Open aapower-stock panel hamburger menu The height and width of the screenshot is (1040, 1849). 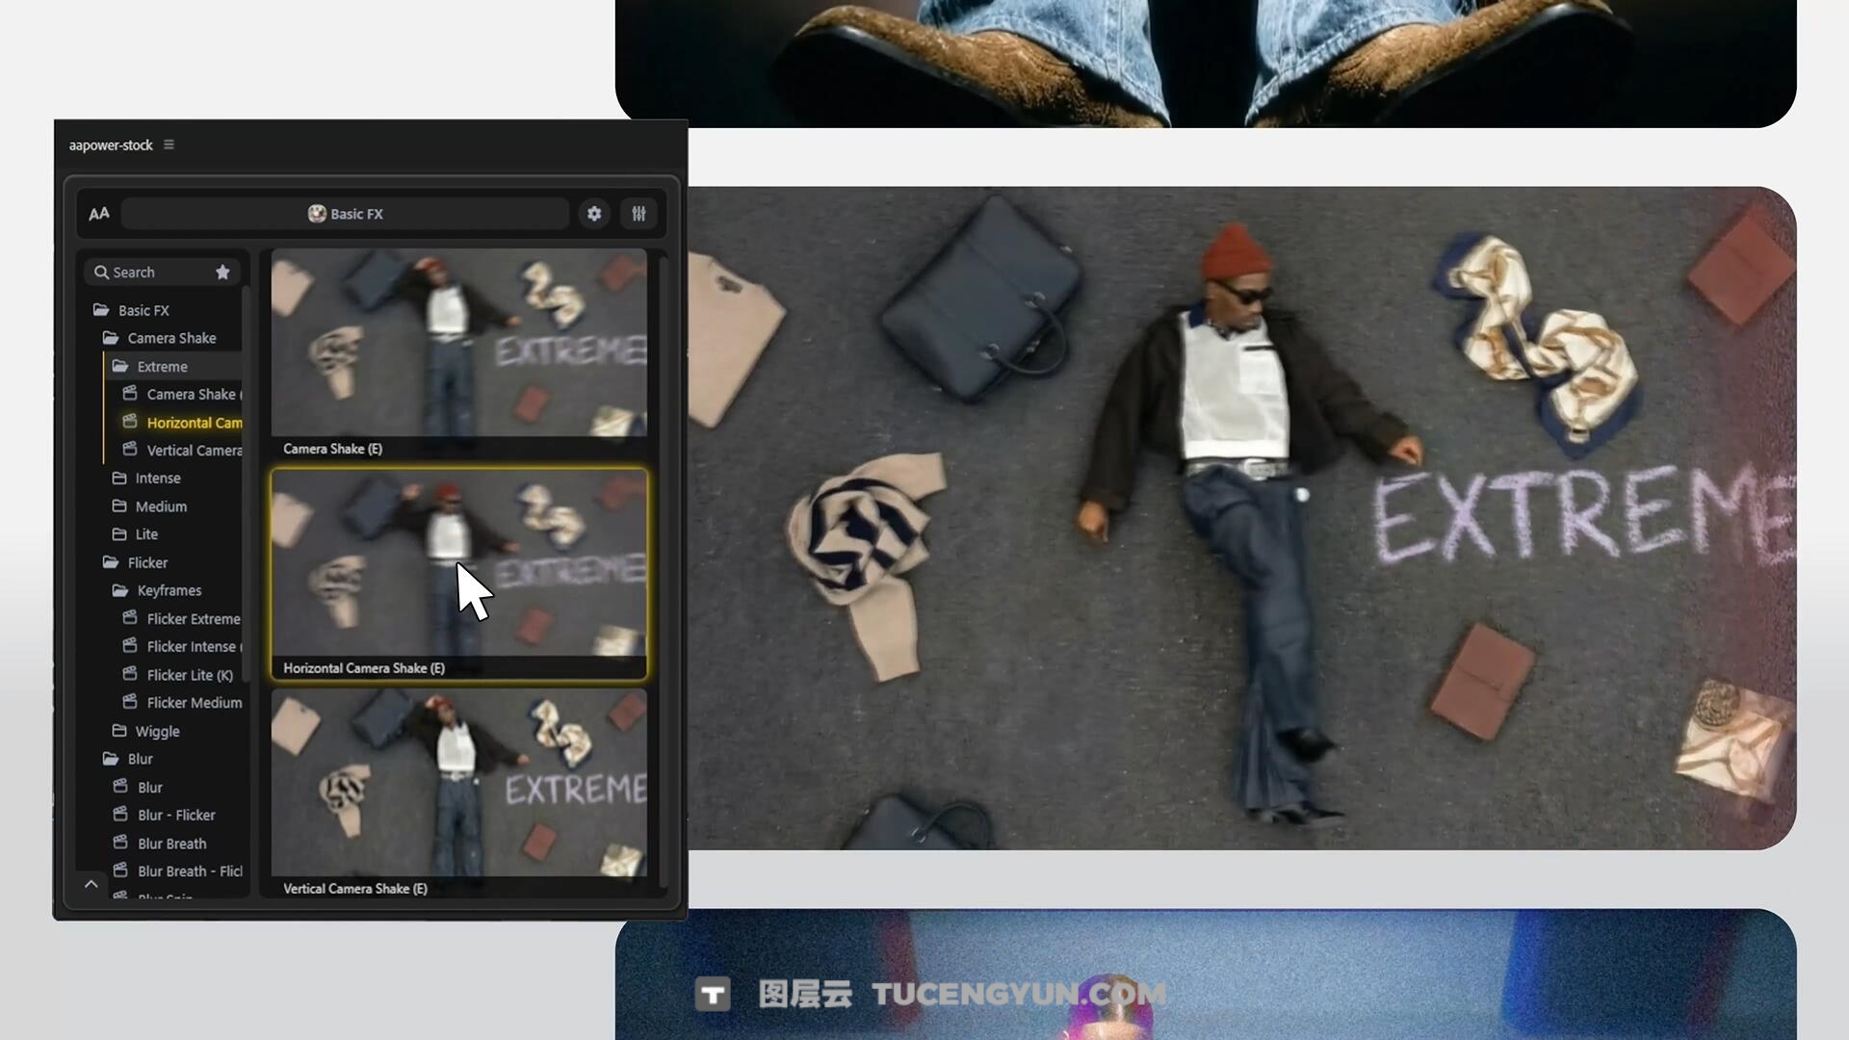coord(169,144)
